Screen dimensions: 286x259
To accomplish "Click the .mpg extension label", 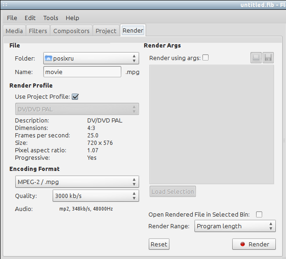I will point(133,72).
